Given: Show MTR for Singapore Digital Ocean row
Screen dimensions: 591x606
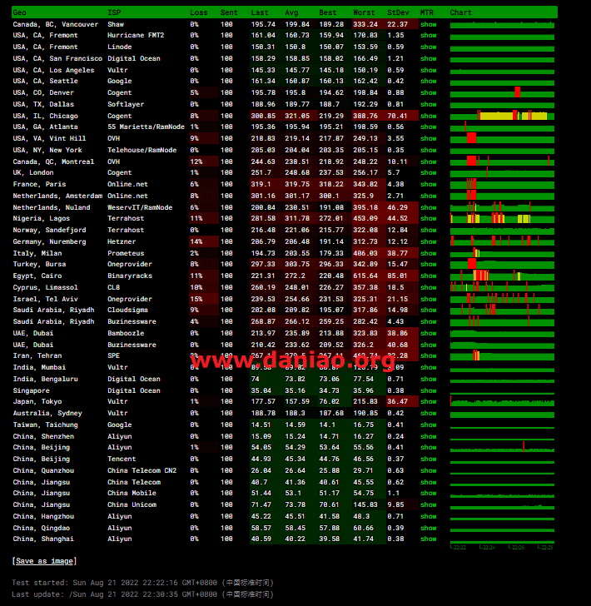Looking at the screenshot, I should point(429,390).
